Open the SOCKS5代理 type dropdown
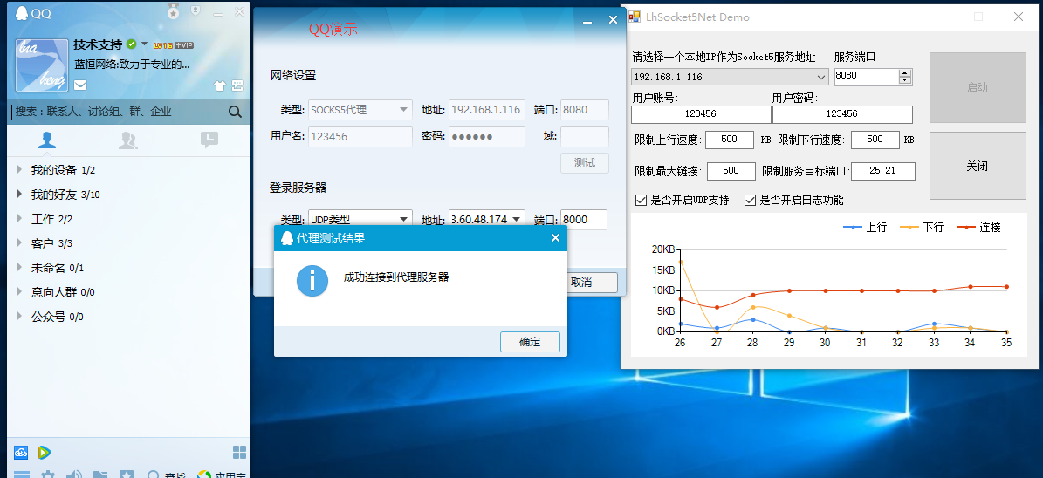 point(360,110)
